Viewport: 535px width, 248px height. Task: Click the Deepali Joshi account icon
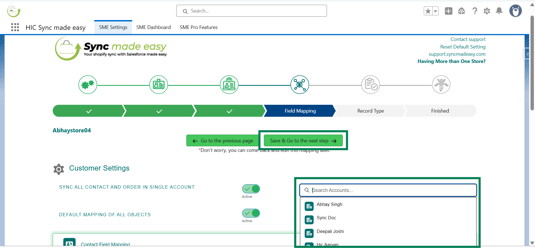pos(309,234)
